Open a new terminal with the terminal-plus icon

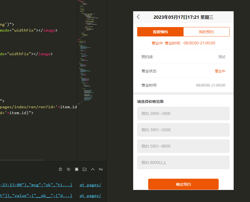coord(85,169)
